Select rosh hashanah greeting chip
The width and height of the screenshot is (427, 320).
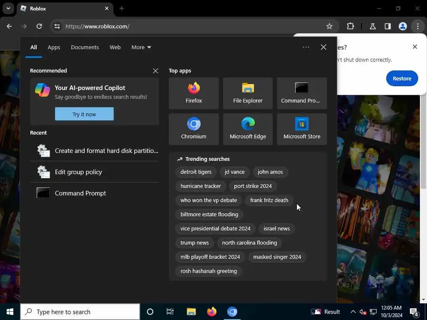click(x=208, y=271)
